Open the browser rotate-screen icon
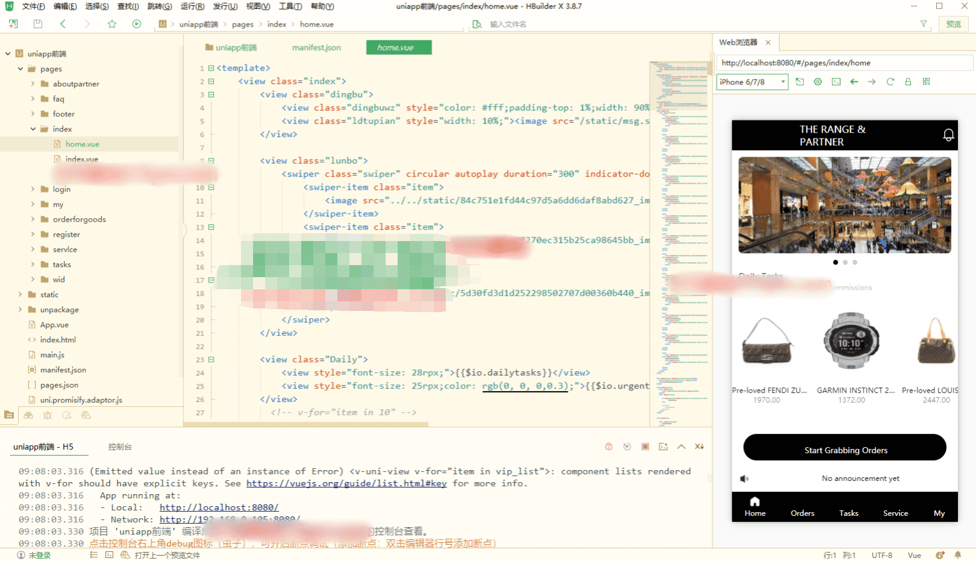This screenshot has height=561, width=976. pyautogui.click(x=799, y=82)
